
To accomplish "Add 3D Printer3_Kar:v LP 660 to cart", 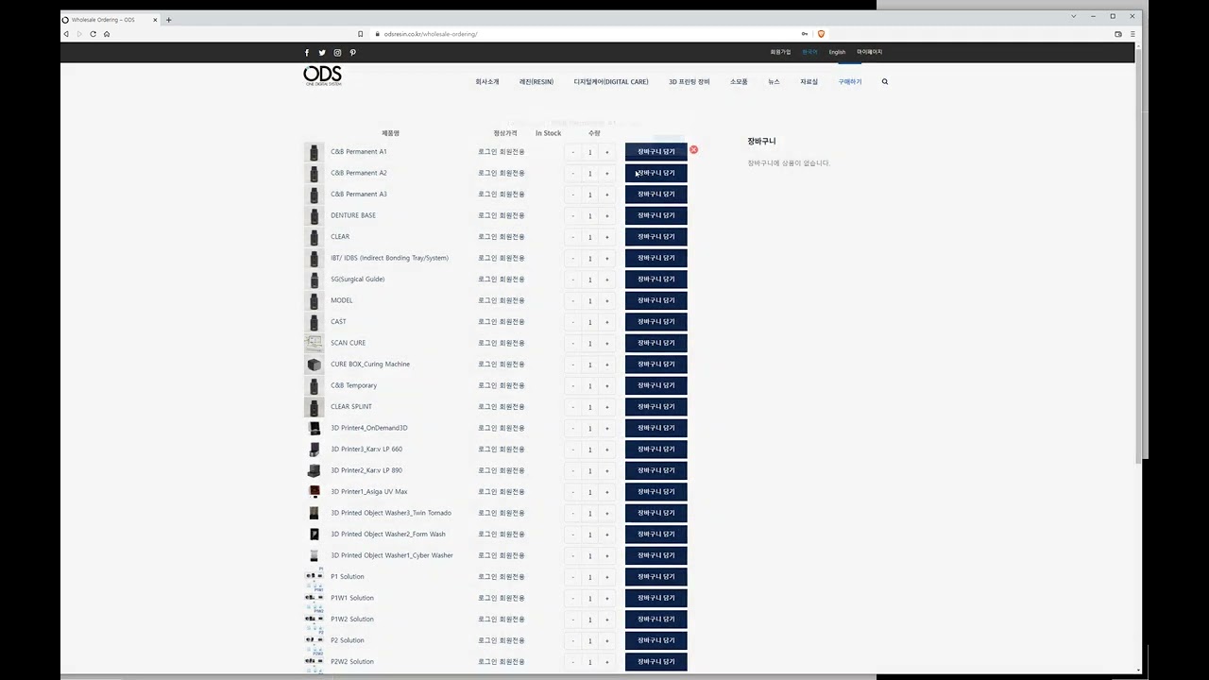I will click(x=656, y=450).
